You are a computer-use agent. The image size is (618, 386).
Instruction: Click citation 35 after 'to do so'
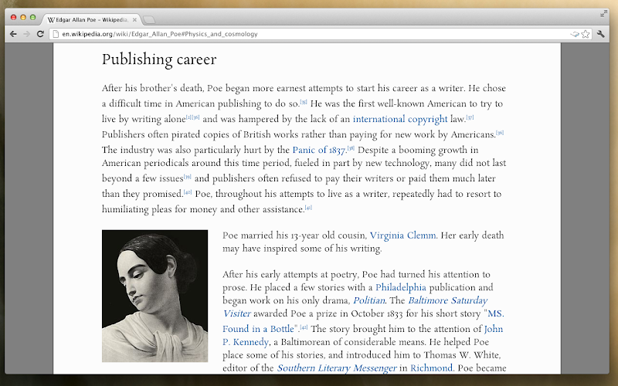point(304,102)
